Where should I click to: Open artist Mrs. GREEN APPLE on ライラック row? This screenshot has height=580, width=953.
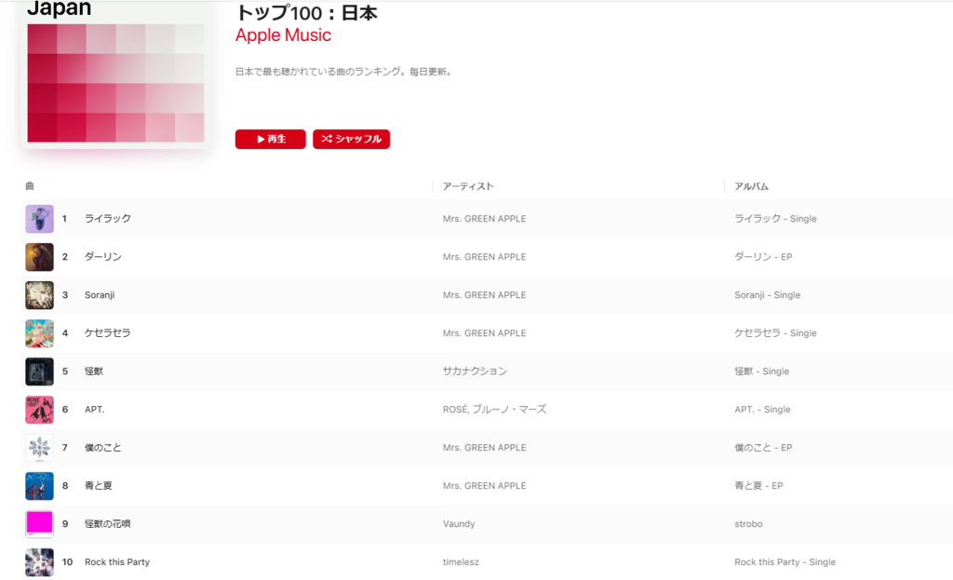point(484,219)
